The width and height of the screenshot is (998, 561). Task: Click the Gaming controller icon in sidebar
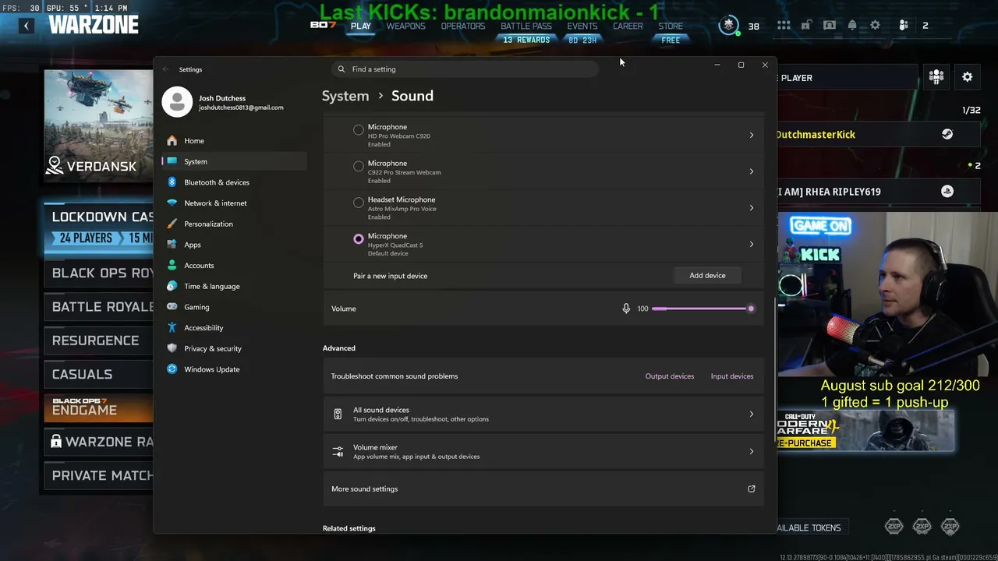pyautogui.click(x=172, y=307)
